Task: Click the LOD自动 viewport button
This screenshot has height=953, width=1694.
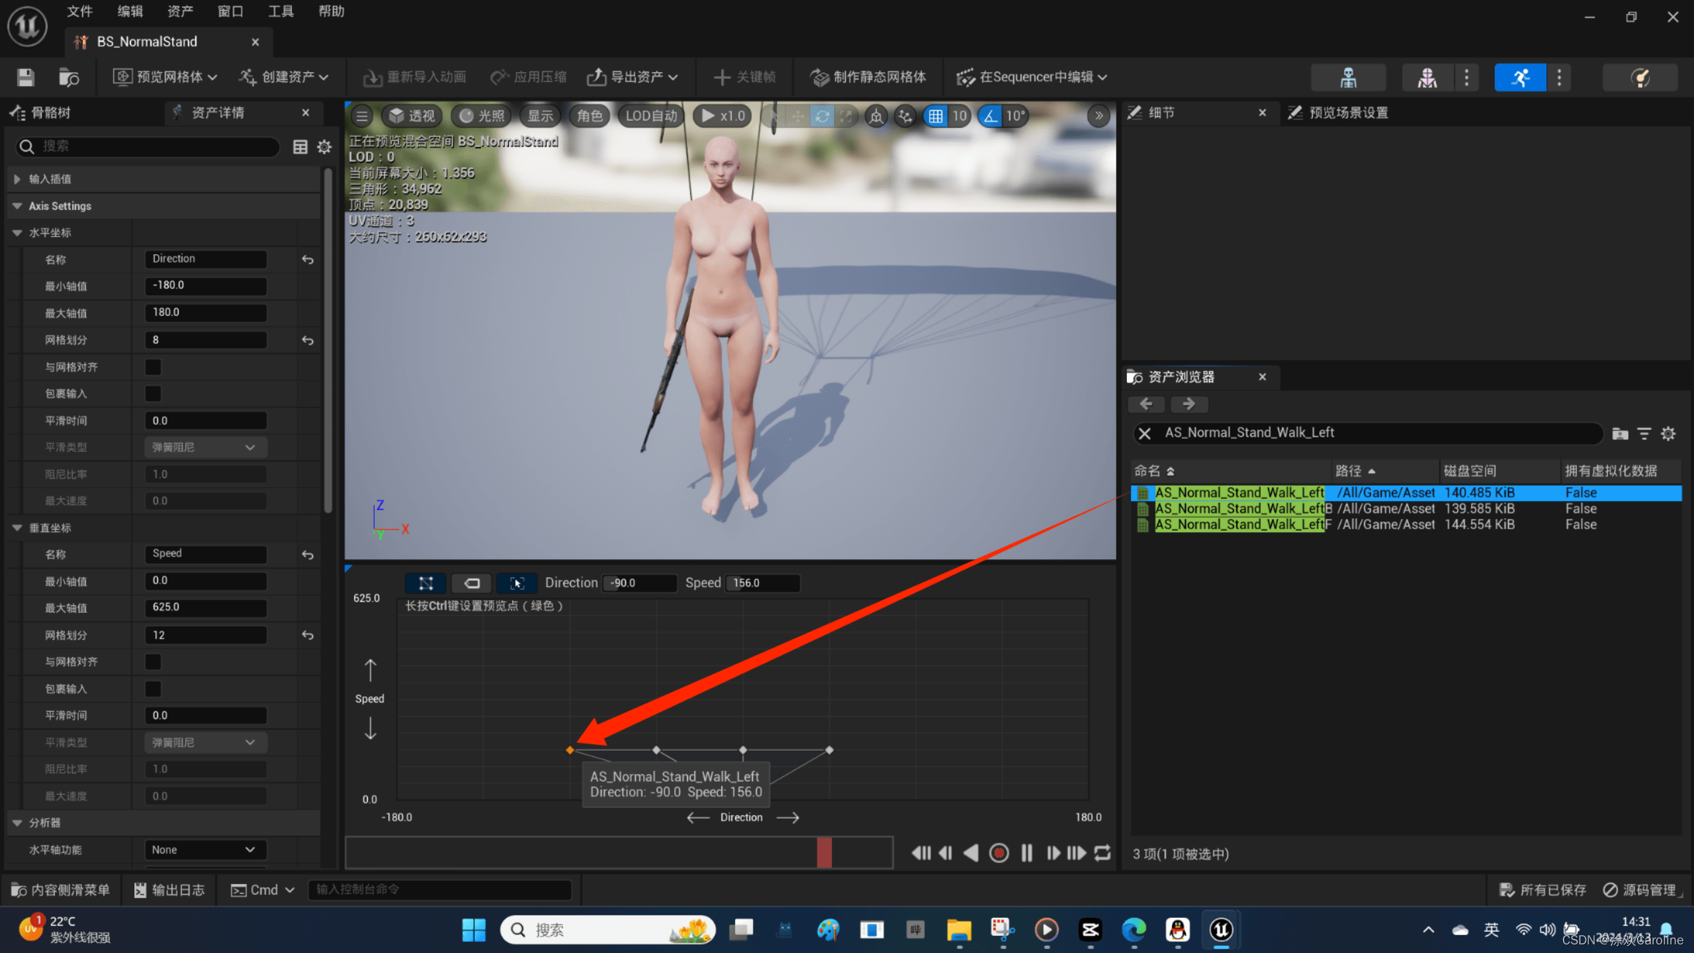Action: point(651,116)
